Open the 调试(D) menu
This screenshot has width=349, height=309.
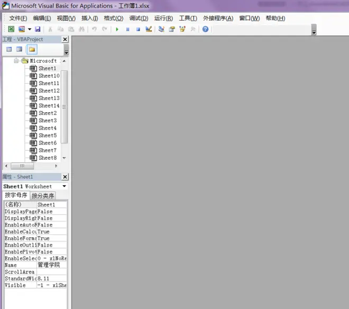139,19
